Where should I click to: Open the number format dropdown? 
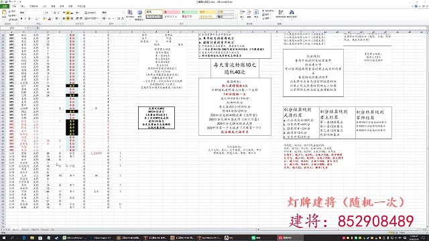[x=122, y=13]
